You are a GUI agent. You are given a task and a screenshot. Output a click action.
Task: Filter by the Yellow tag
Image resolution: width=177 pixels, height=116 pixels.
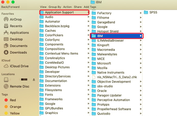coord(12,113)
